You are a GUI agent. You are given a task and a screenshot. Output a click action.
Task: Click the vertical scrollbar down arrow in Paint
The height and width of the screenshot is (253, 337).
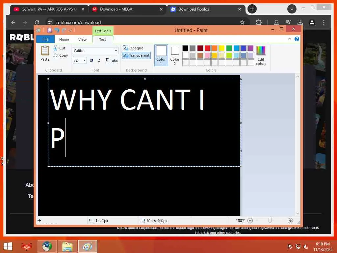298,213
